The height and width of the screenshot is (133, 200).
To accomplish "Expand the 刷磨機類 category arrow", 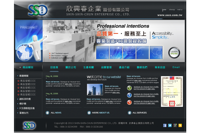I will pos(18,76).
